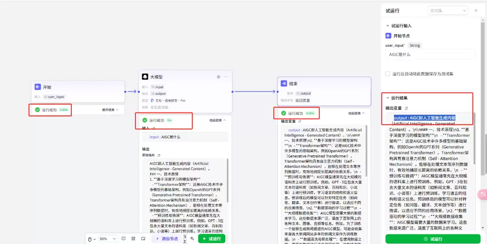Copy the 结束 node 输出变量
The width and height of the screenshot is (487, 244).
tap(300, 122)
